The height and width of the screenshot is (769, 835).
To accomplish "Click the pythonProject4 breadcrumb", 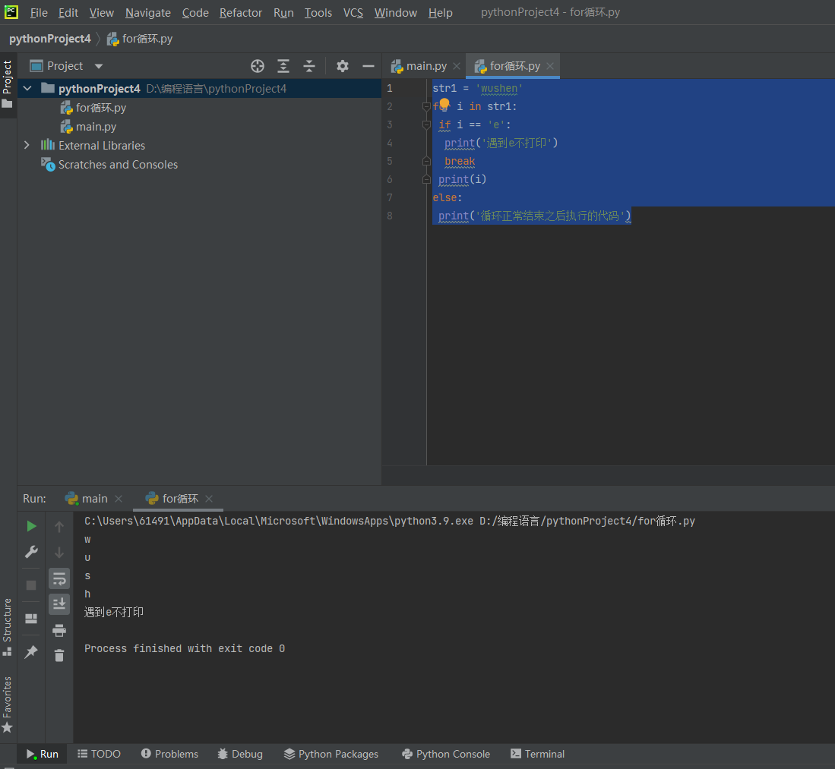I will click(50, 39).
